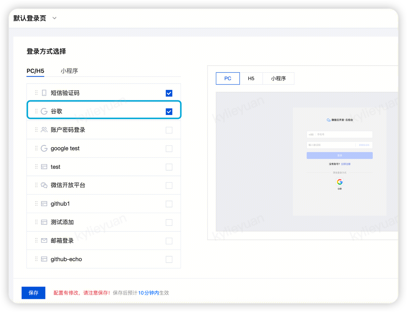The height and width of the screenshot is (312, 407).
Task: Click the card icon next to github-echo
Action: coord(44,259)
